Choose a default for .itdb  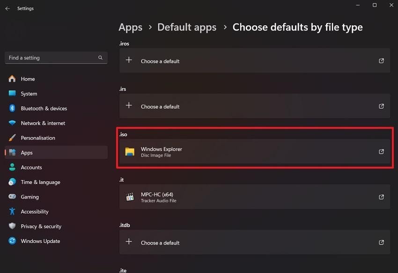click(x=255, y=243)
